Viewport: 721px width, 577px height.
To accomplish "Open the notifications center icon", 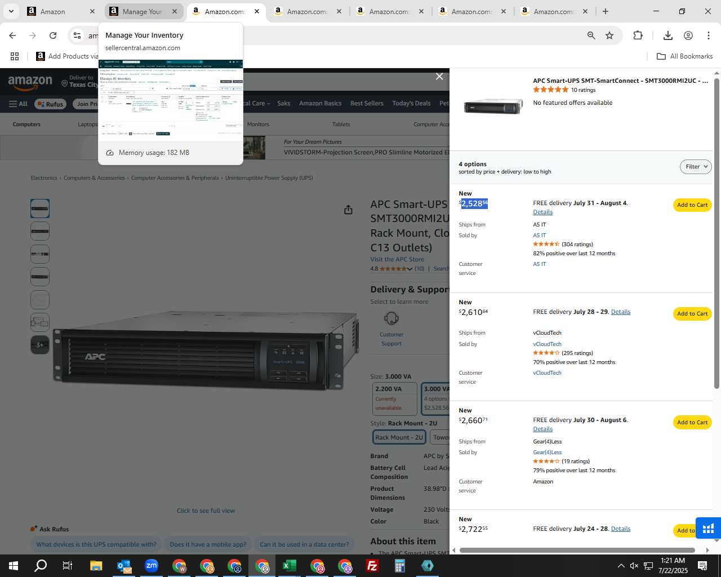I will pyautogui.click(x=702, y=566).
